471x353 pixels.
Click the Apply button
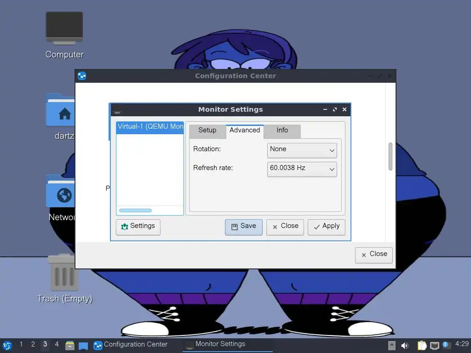(x=326, y=227)
